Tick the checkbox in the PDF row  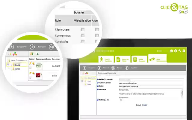[x=30, y=77]
